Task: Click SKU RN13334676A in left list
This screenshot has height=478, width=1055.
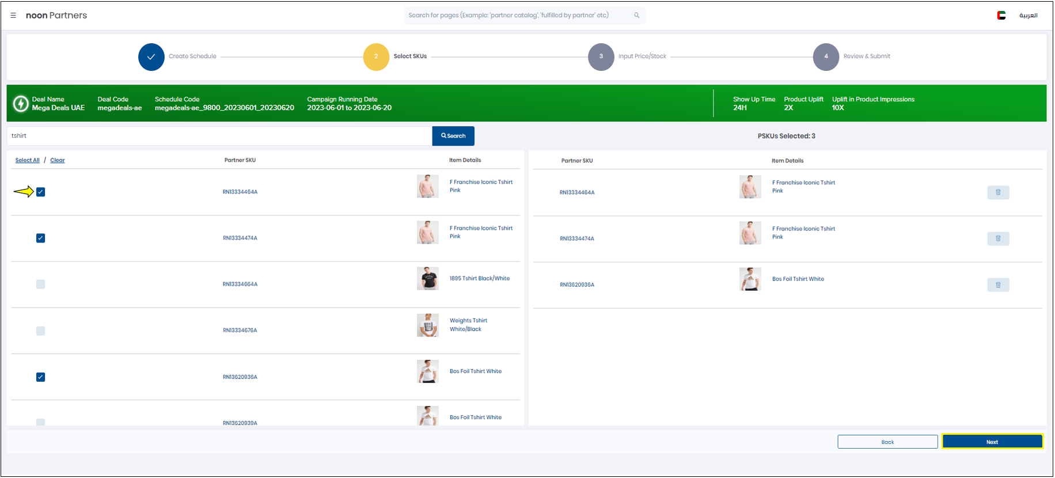Action: point(240,331)
